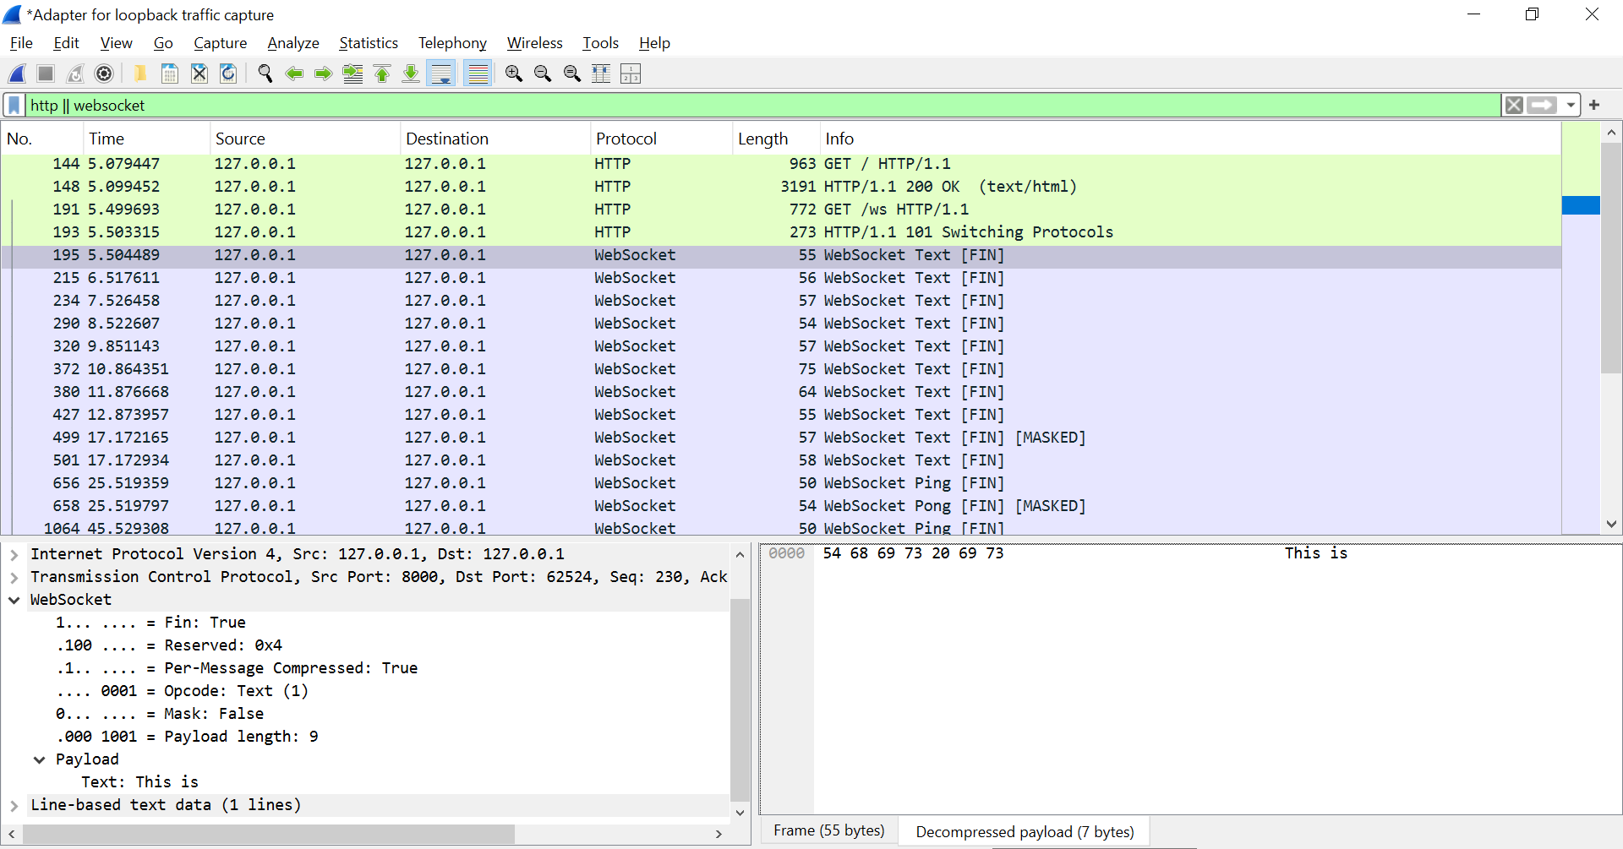Sort packets by Source column
Screen dimensions: 1623x849
[x=304, y=139]
